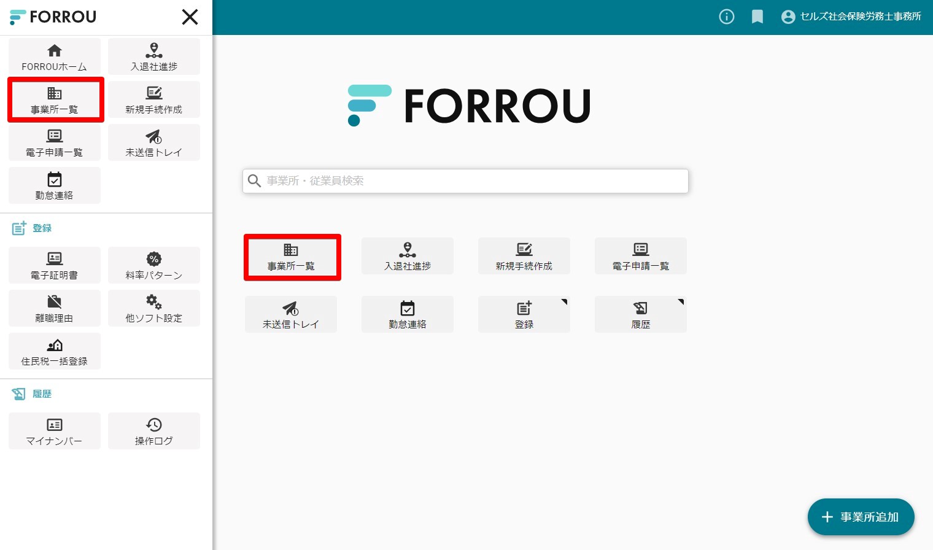Open 料率パターン settings tile
933x550 pixels.
point(154,265)
